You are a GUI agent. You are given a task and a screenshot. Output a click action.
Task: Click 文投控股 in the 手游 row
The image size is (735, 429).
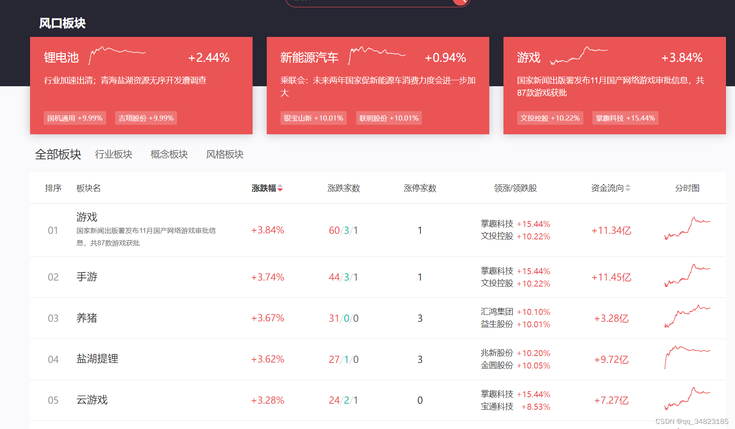click(x=497, y=284)
